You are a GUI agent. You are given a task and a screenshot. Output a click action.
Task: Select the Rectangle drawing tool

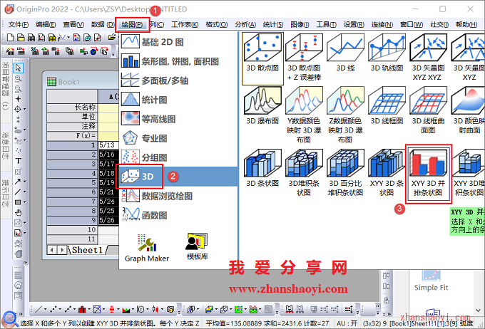click(x=18, y=202)
